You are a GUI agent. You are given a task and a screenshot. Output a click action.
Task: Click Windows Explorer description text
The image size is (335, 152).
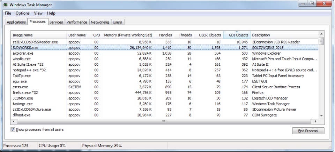click(266, 53)
